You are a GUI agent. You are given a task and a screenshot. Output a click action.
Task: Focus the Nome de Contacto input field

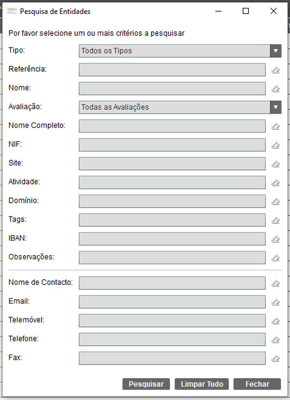coord(172,283)
